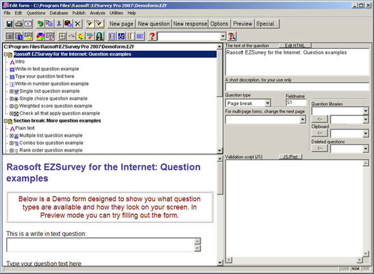Viewport: 374px width, 274px height.
Task: Click in the short description field
Action: [x=297, y=87]
